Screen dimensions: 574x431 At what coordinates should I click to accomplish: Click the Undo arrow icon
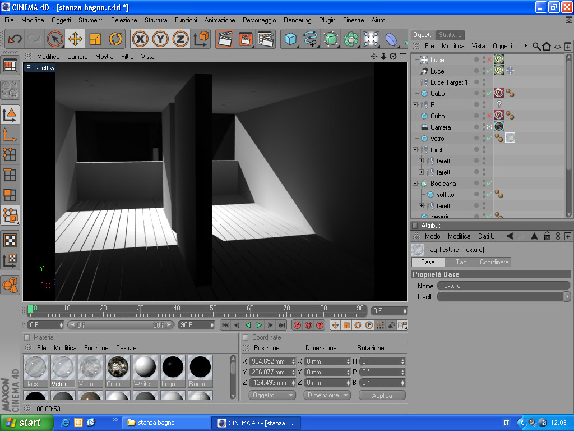point(15,39)
